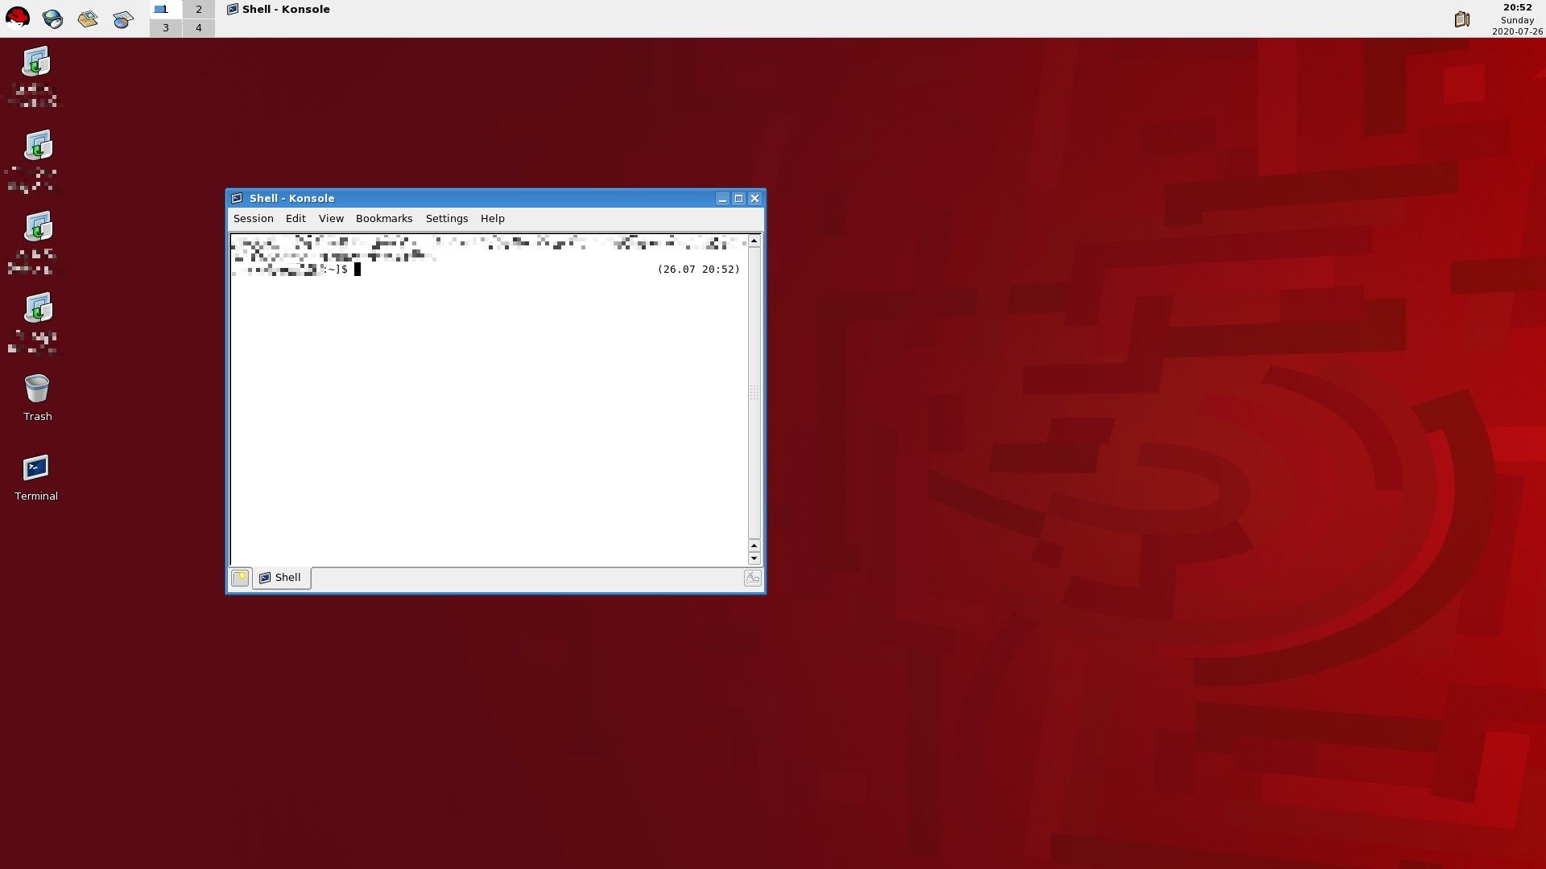Image resolution: width=1546 pixels, height=869 pixels.
Task: Launch the web browser globe icon
Action: coord(52,19)
